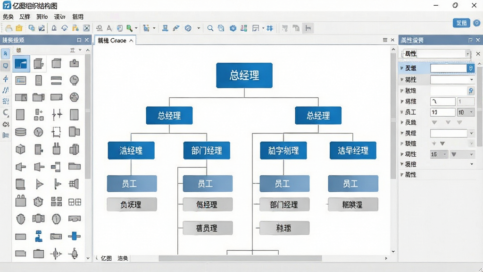
Task: Select the shield shape in library
Action: pos(21,219)
